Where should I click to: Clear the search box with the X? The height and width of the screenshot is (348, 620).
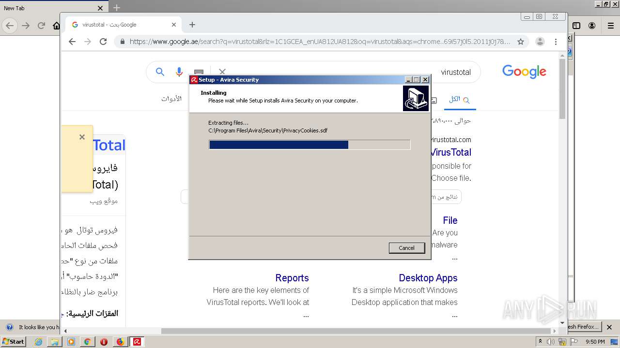pyautogui.click(x=222, y=72)
